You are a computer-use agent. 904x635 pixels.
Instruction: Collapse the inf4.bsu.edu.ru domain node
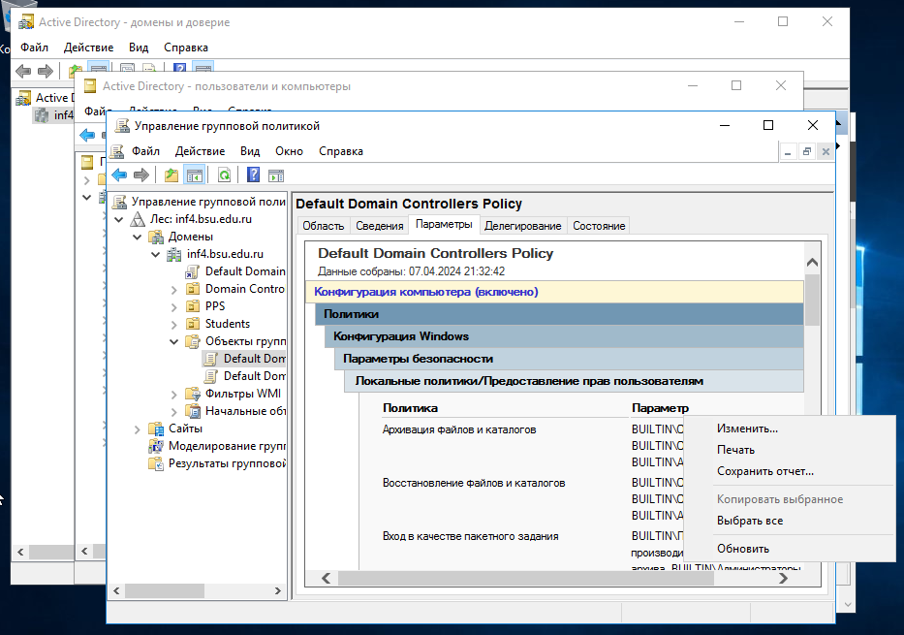[x=156, y=254]
